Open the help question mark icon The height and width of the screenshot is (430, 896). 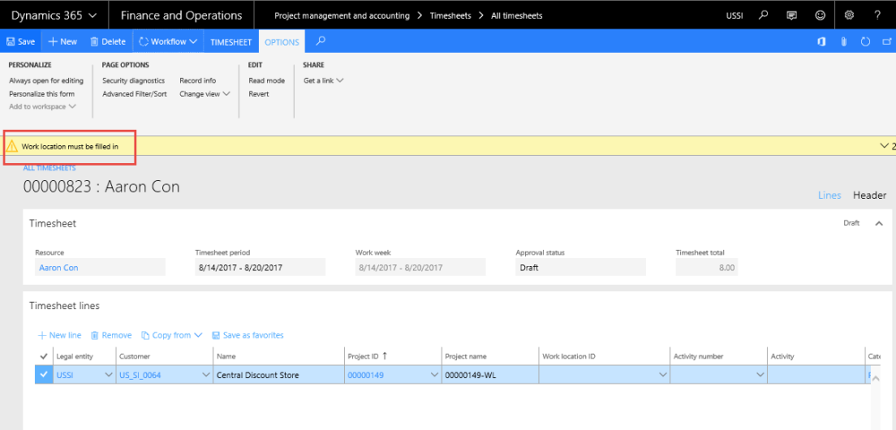point(878,15)
